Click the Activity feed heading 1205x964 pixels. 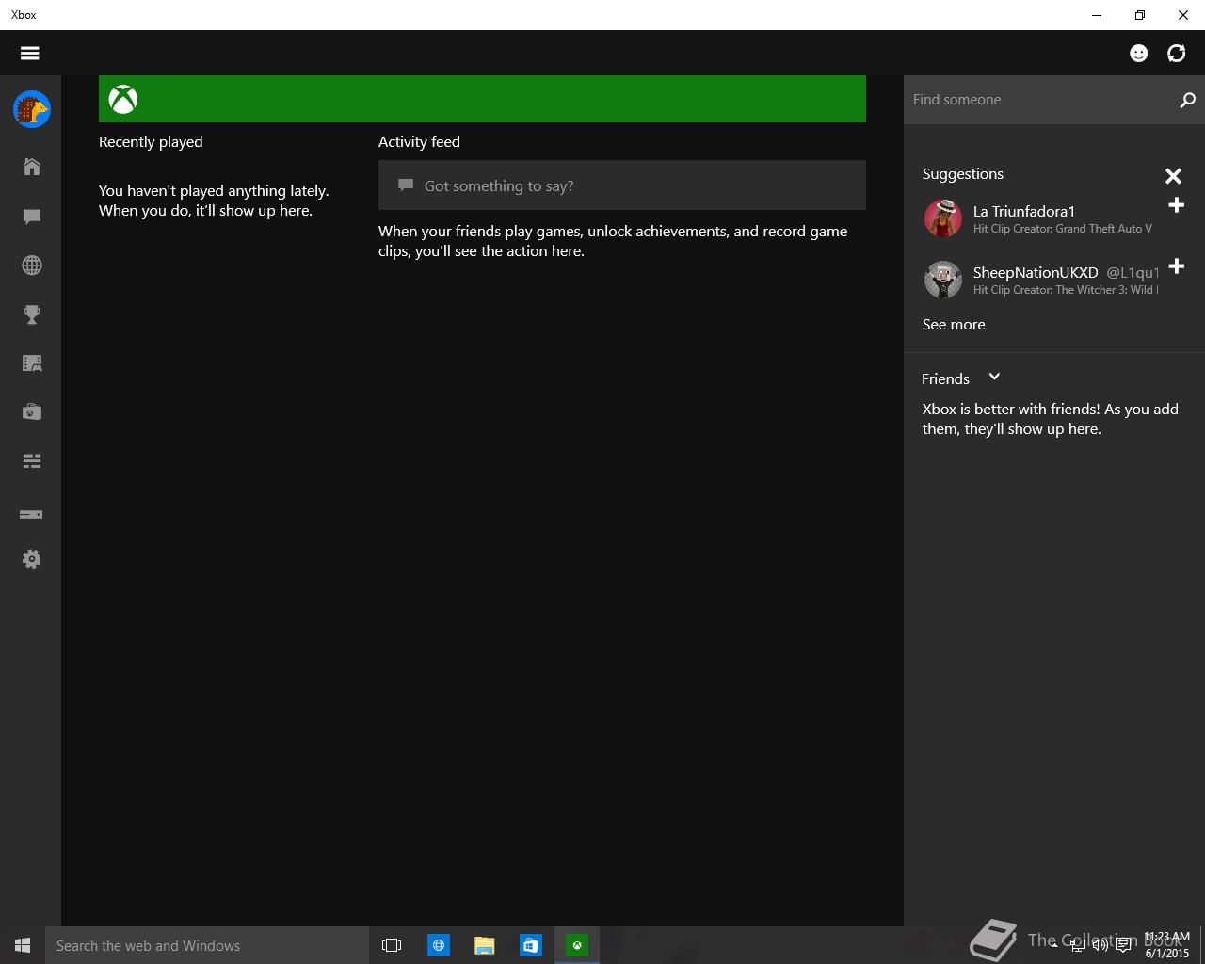[419, 142]
